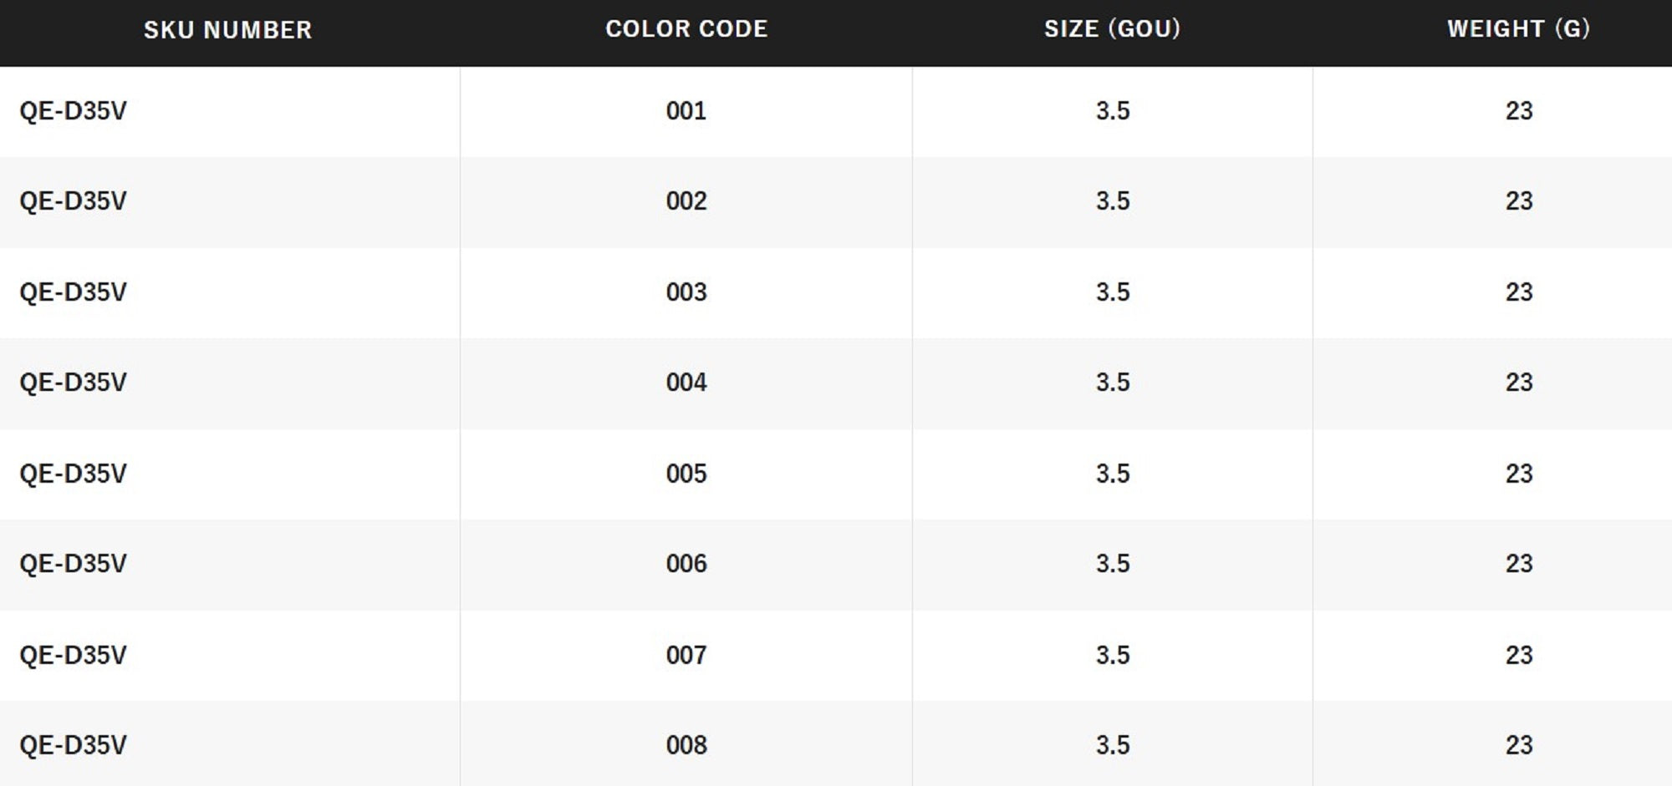This screenshot has height=786, width=1672.
Task: Select color code 007 cell
Action: [x=686, y=655]
